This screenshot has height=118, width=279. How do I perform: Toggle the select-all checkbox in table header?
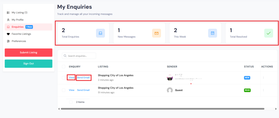(63, 67)
